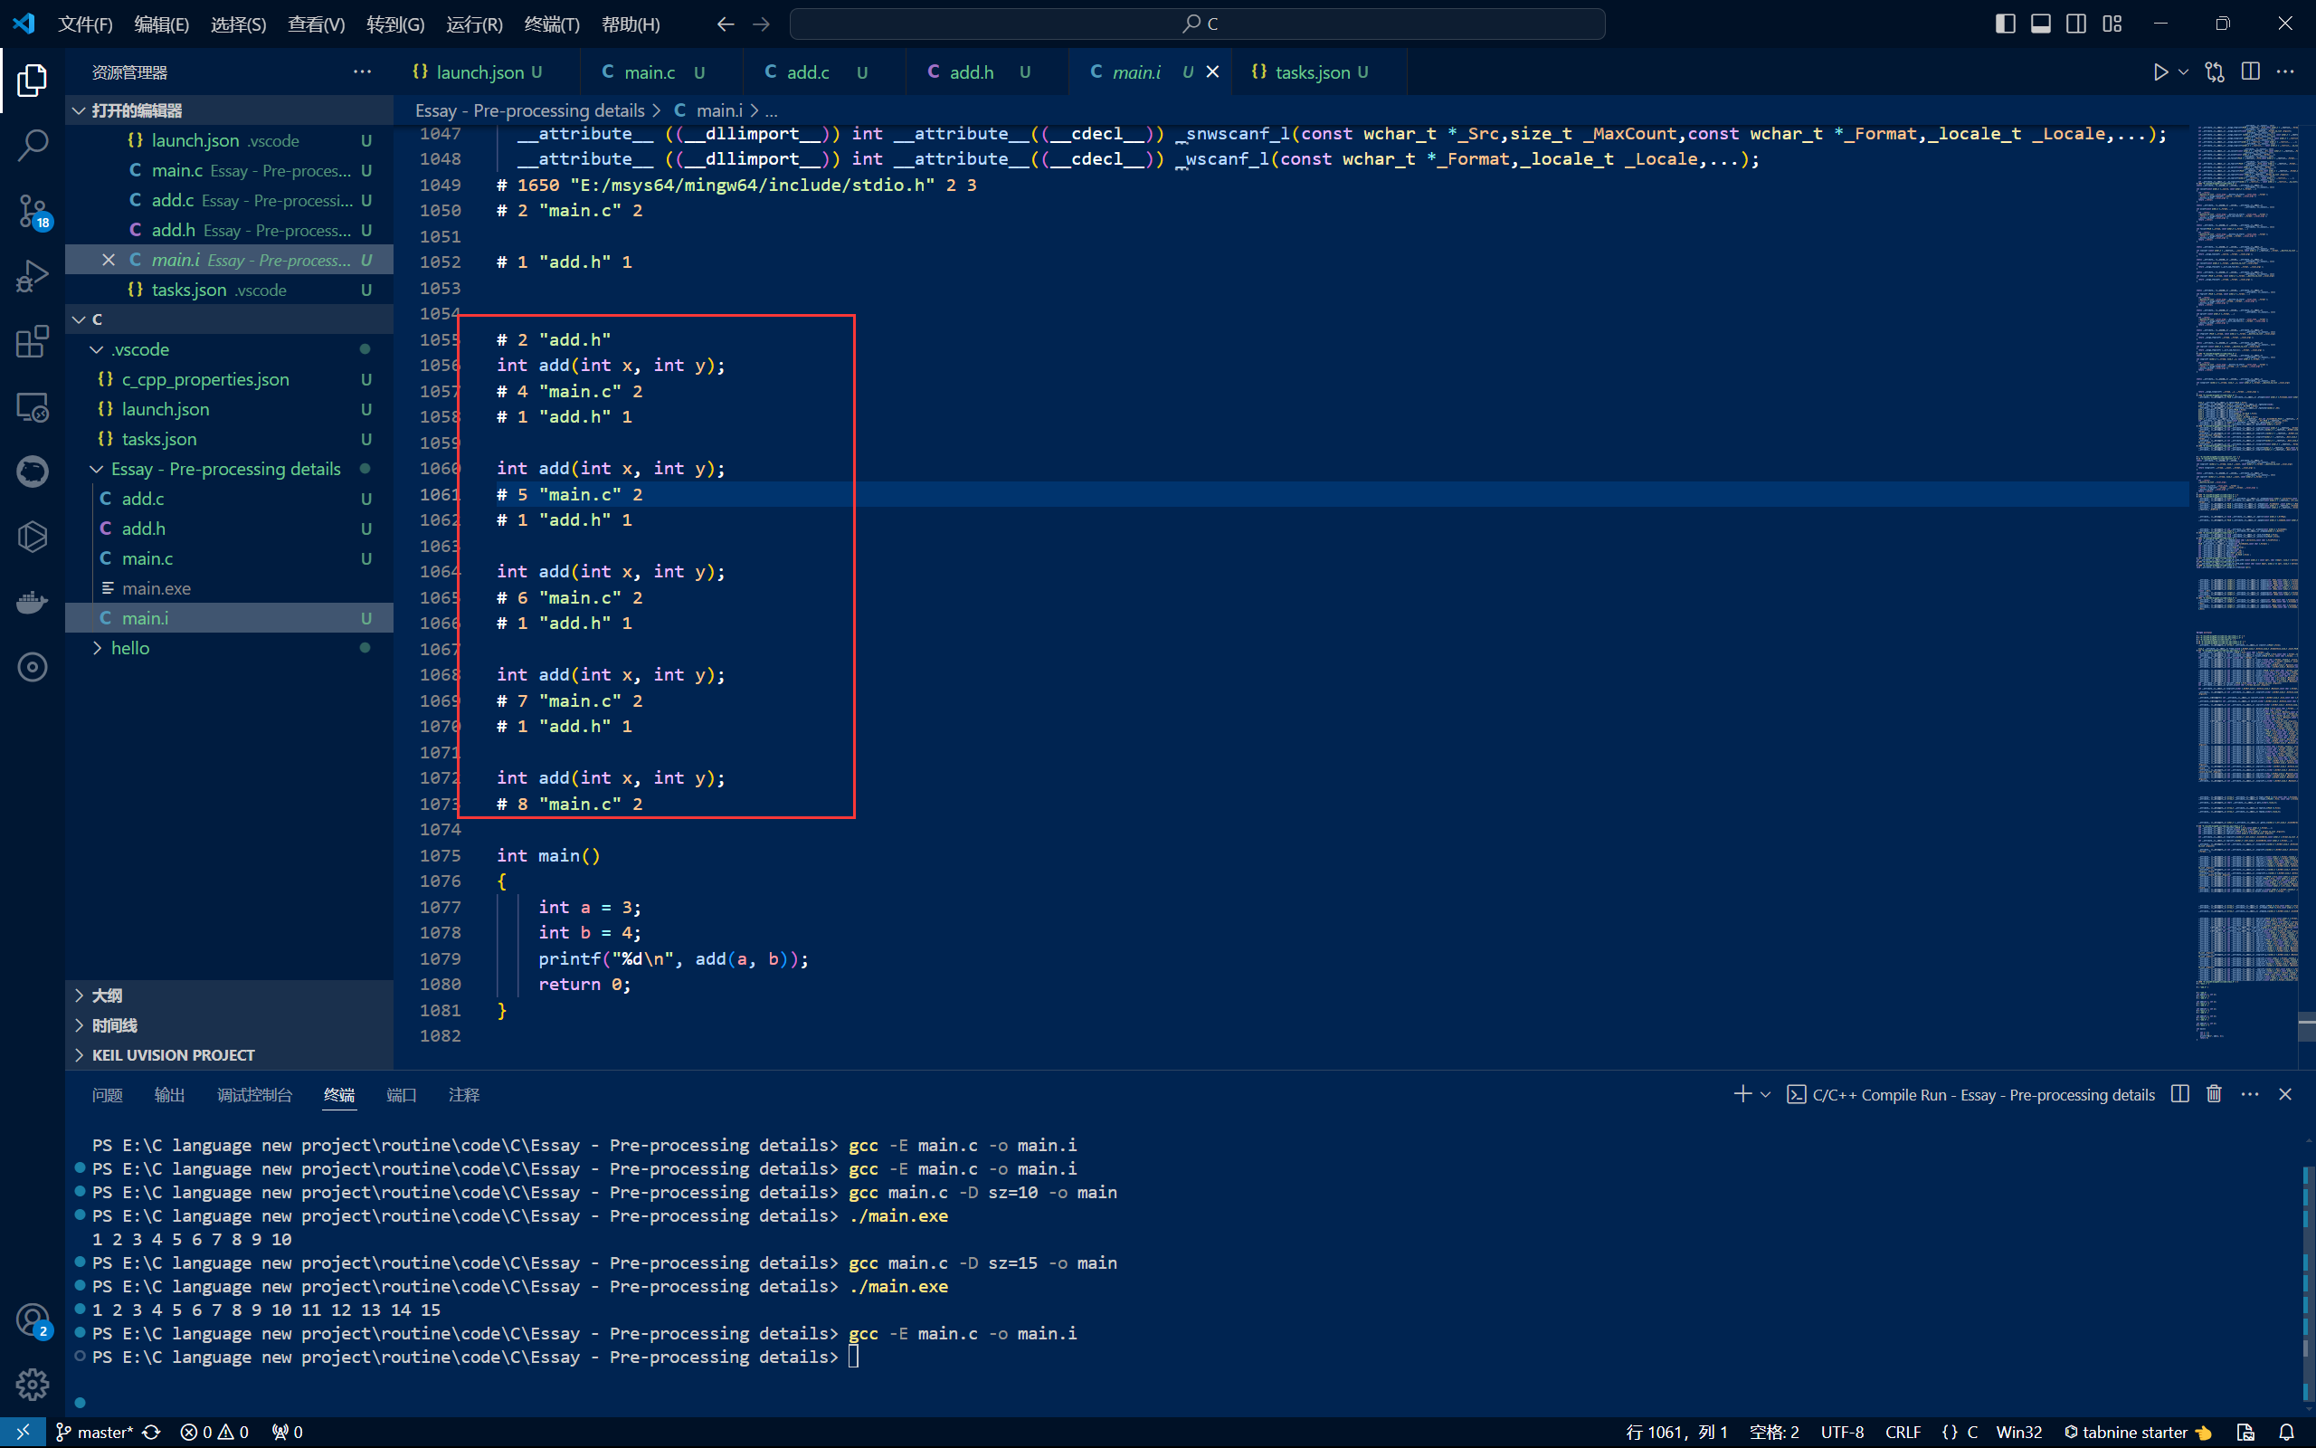Click the master* git branch indicator
Viewport: 2316px width, 1448px height.
[95, 1433]
